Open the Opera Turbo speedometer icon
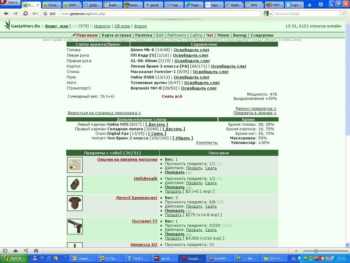The image size is (350, 263). tap(36, 251)
